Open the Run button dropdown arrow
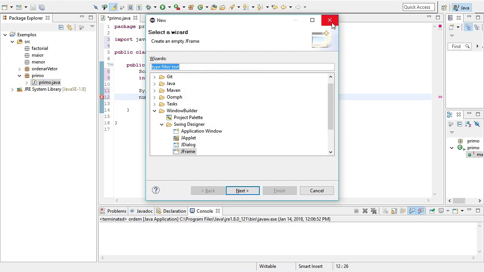Screen dimensions: 484x272 pyautogui.click(x=169, y=7)
